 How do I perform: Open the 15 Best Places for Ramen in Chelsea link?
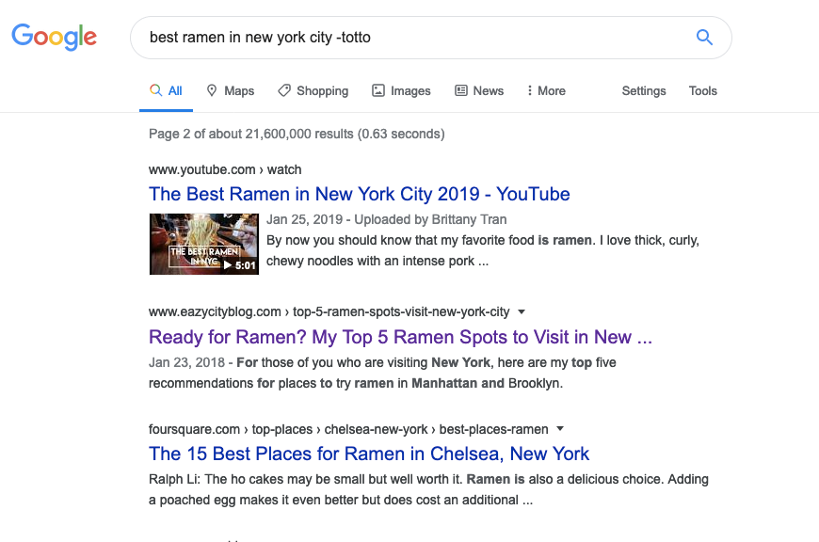point(369,454)
